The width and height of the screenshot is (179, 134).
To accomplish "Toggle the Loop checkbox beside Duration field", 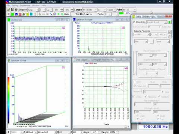I will coord(163,92).
